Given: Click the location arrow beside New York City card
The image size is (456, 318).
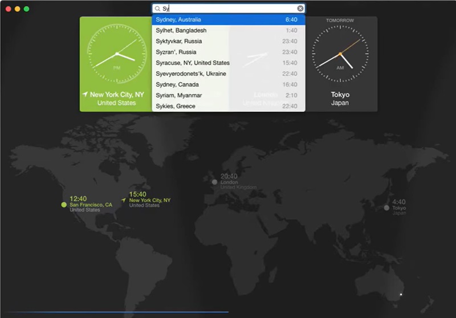Looking at the screenshot, I should 85,94.
